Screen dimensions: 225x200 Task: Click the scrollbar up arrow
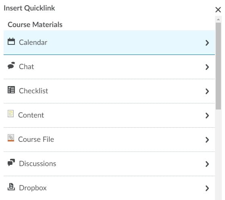point(218,19)
